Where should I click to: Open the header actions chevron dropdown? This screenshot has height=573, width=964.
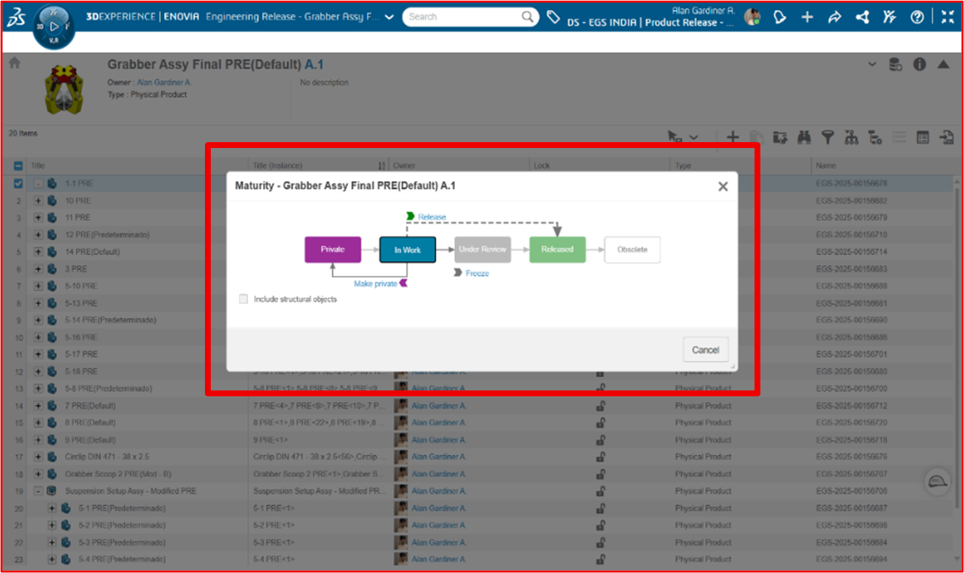[x=872, y=64]
